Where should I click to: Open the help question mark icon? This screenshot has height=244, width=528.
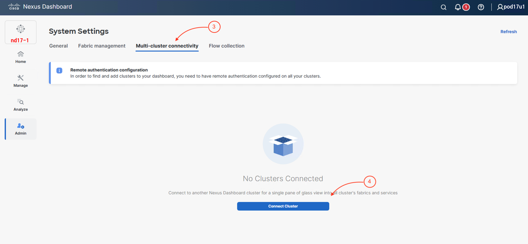[x=481, y=7]
